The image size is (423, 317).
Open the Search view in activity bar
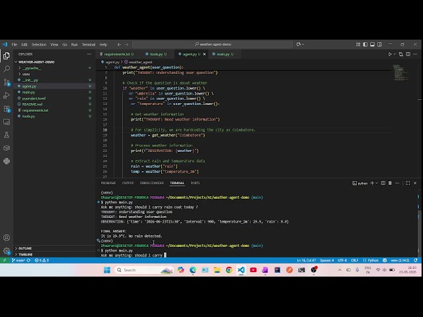(x=7, y=69)
